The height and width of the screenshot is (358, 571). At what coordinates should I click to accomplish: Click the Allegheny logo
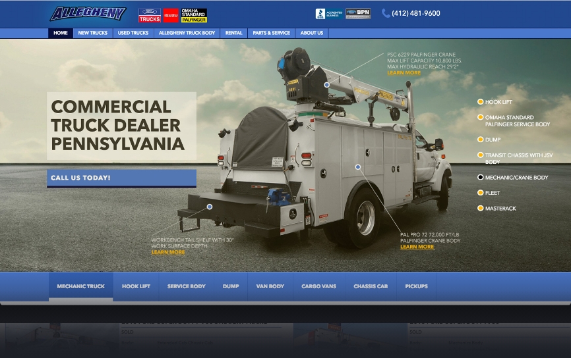pos(88,14)
